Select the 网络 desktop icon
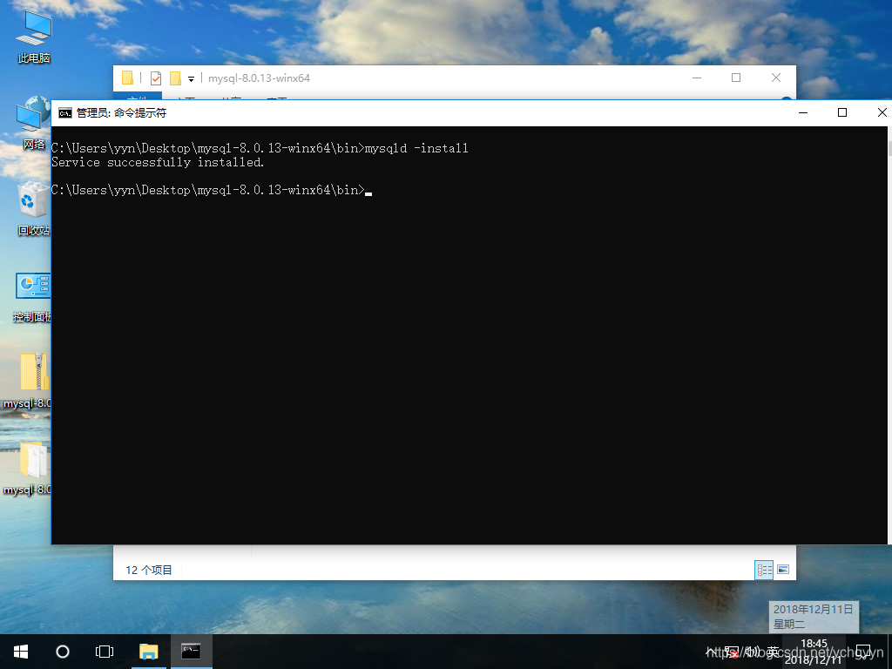The height and width of the screenshot is (669, 892). click(x=34, y=124)
